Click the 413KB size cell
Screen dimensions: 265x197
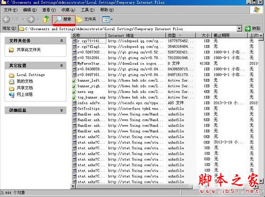coord(205,64)
